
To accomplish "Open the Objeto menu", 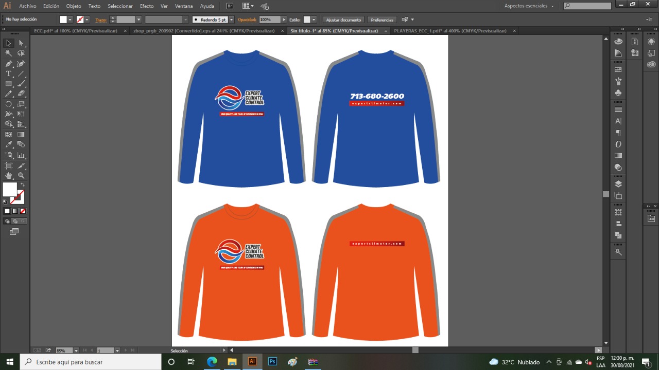I will click(74, 6).
